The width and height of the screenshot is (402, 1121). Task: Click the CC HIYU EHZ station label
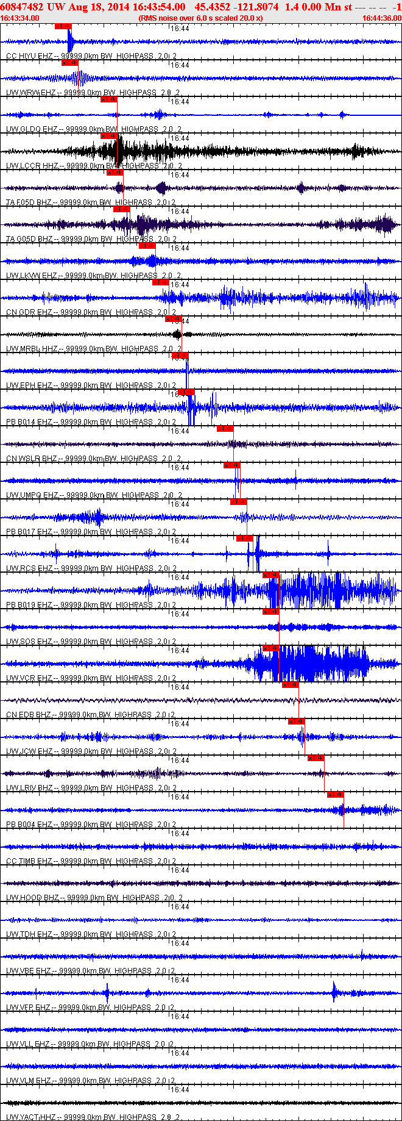(x=30, y=56)
